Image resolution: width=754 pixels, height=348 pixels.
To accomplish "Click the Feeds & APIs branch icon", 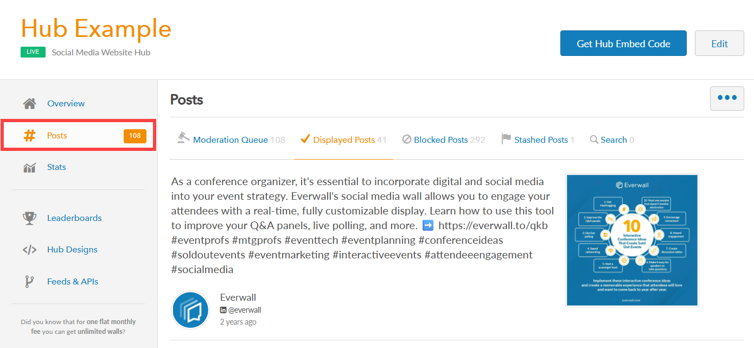I will tap(29, 281).
